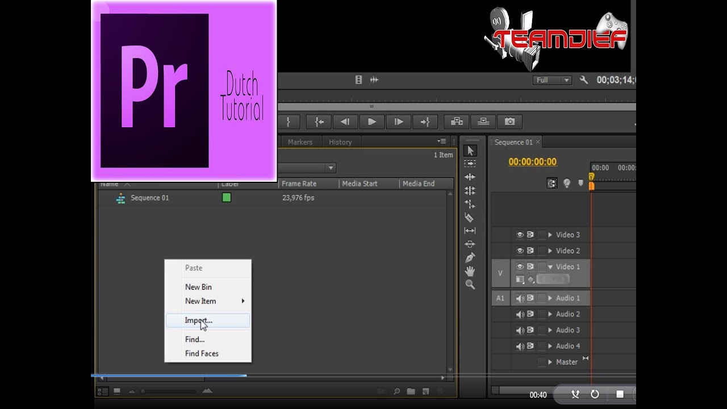Expand the Video 2 track
Image resolution: width=727 pixels, height=409 pixels.
550,251
